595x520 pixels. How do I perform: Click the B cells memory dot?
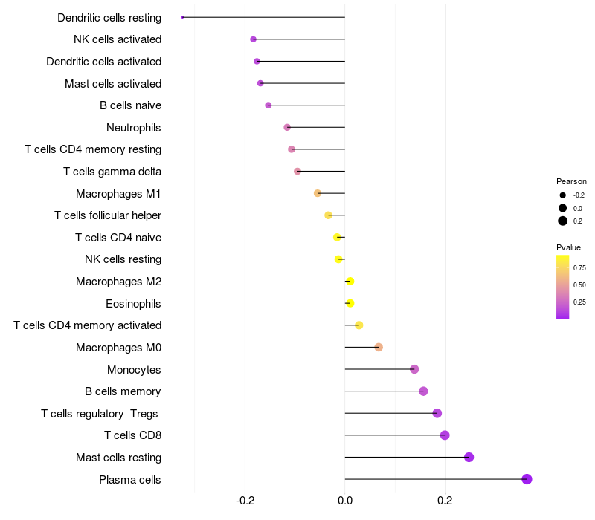[x=423, y=391]
